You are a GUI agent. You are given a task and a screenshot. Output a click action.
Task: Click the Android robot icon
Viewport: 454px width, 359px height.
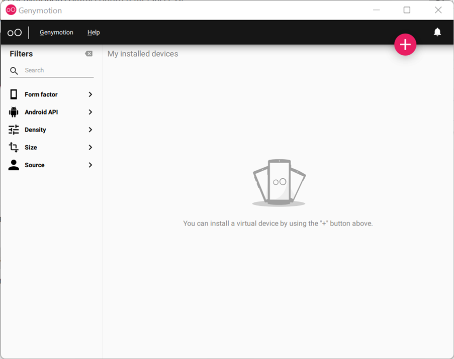[14, 112]
